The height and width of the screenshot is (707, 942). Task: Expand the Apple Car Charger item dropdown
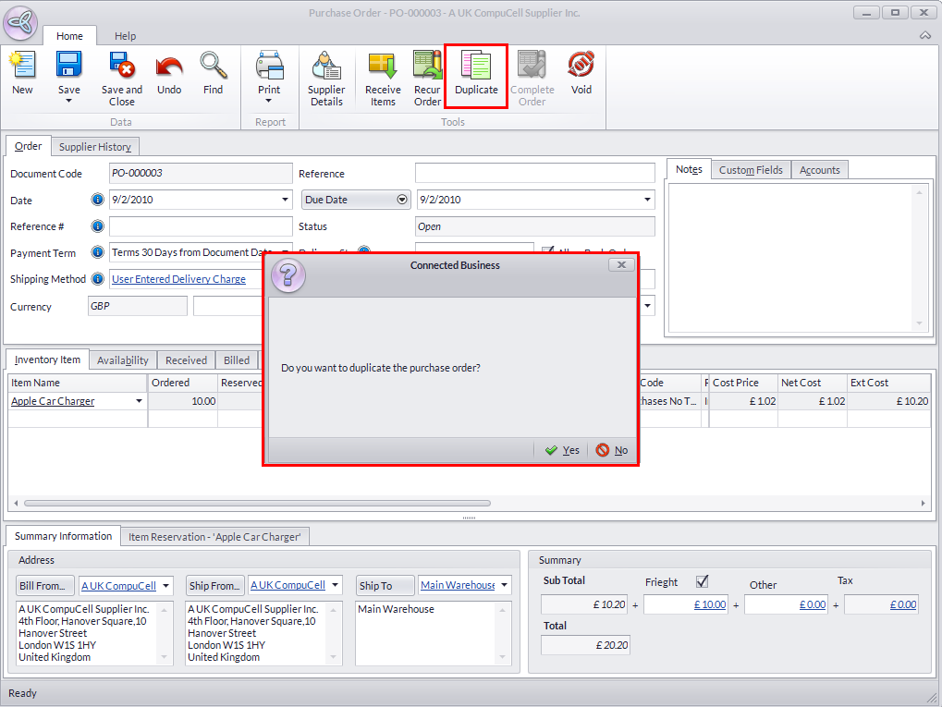tap(140, 401)
